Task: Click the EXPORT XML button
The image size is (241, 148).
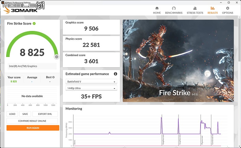Action: (45, 114)
